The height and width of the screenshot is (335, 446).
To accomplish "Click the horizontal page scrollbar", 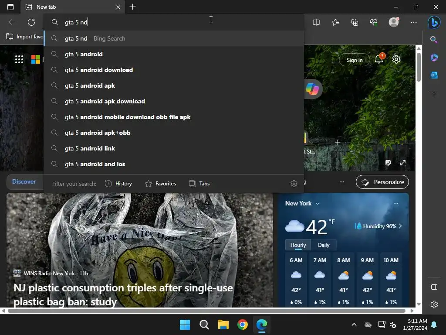I will pyautogui.click(x=207, y=311).
